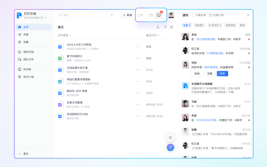Toggle 只看未读 checkbox
Viewport: 267px width, 167px height.
[x=193, y=15]
